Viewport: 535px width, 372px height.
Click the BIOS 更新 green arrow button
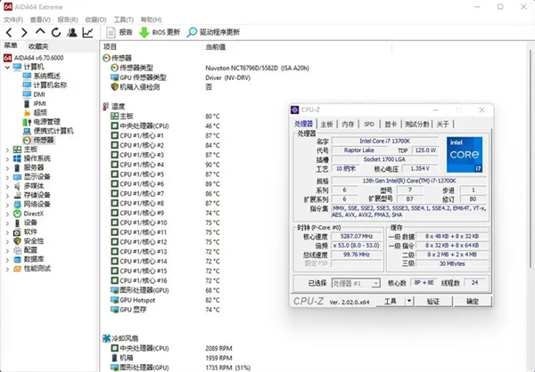[160, 32]
